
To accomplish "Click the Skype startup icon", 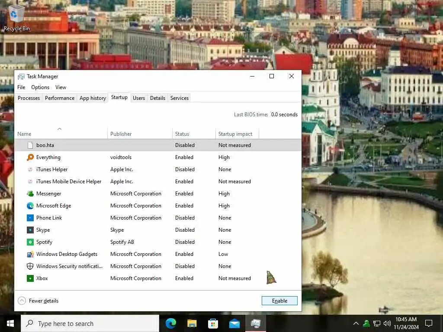I will point(30,230).
